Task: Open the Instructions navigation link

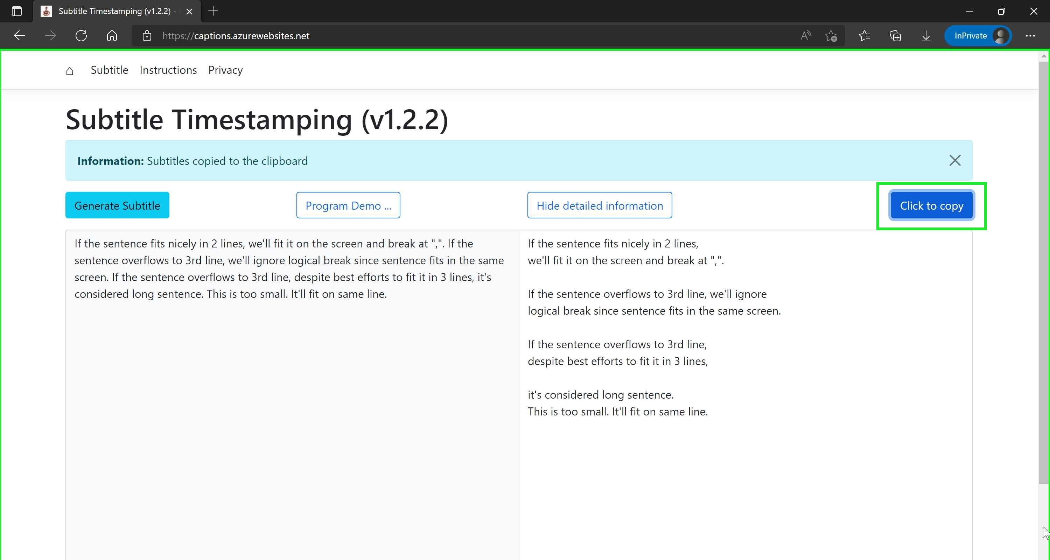Action: [168, 70]
